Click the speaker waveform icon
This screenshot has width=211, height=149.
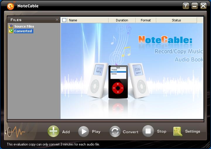tap(15, 132)
